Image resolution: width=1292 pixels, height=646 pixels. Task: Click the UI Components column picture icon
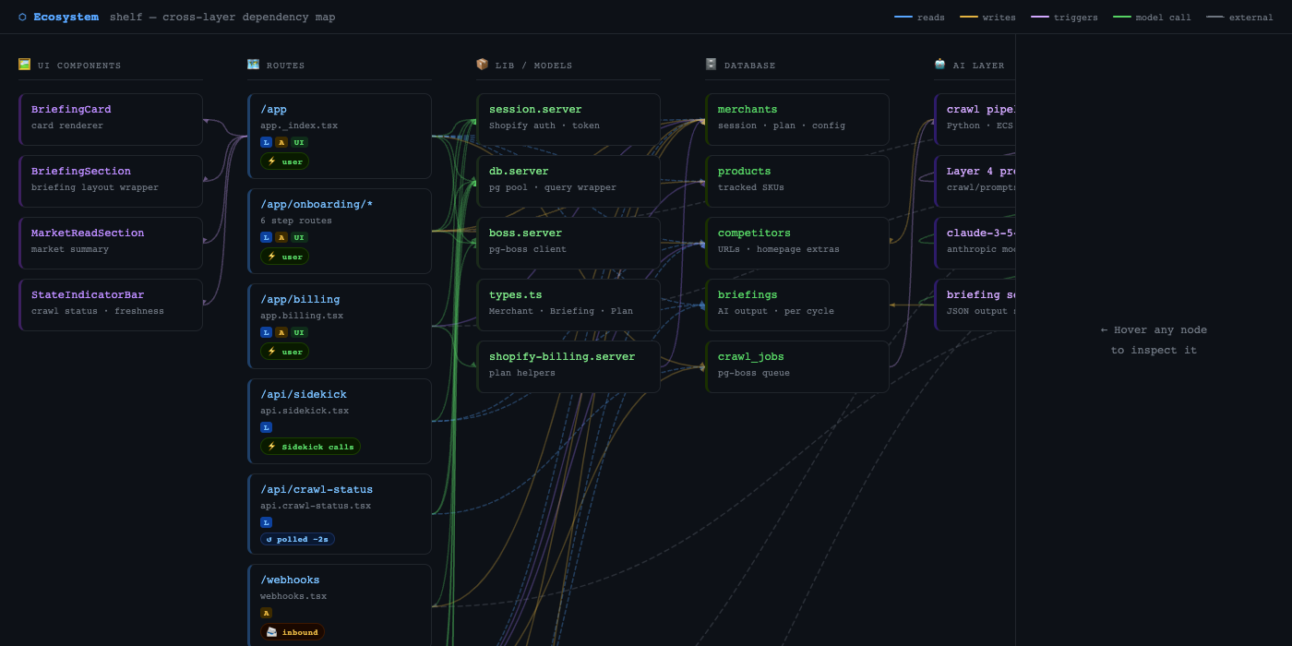pos(24,65)
